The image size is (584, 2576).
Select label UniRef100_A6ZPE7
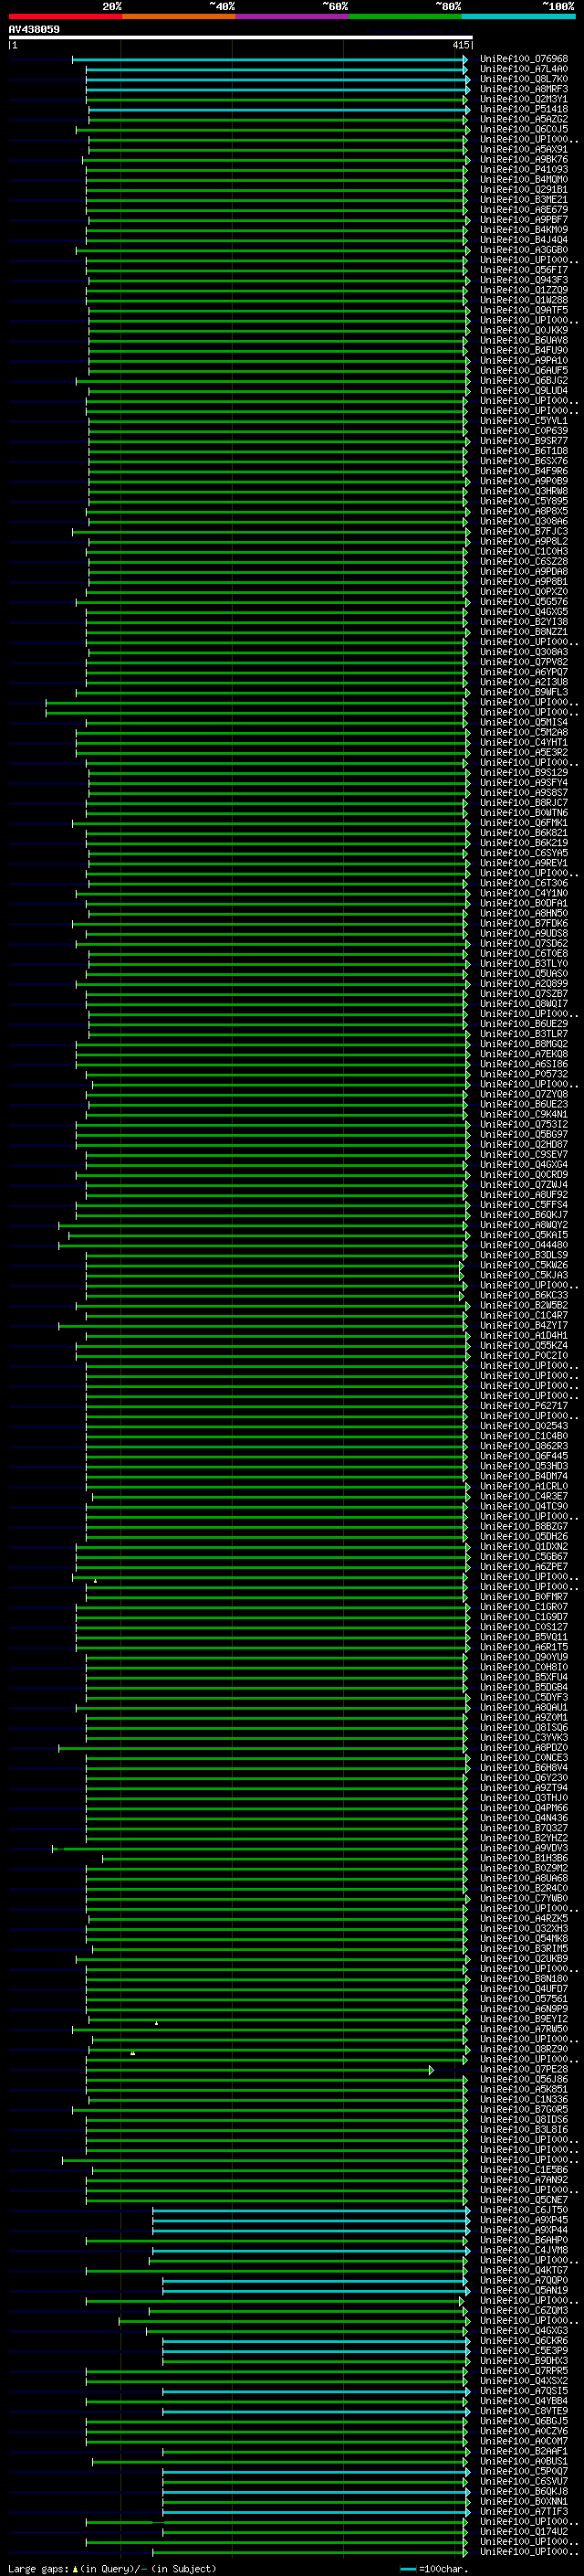point(523,1567)
